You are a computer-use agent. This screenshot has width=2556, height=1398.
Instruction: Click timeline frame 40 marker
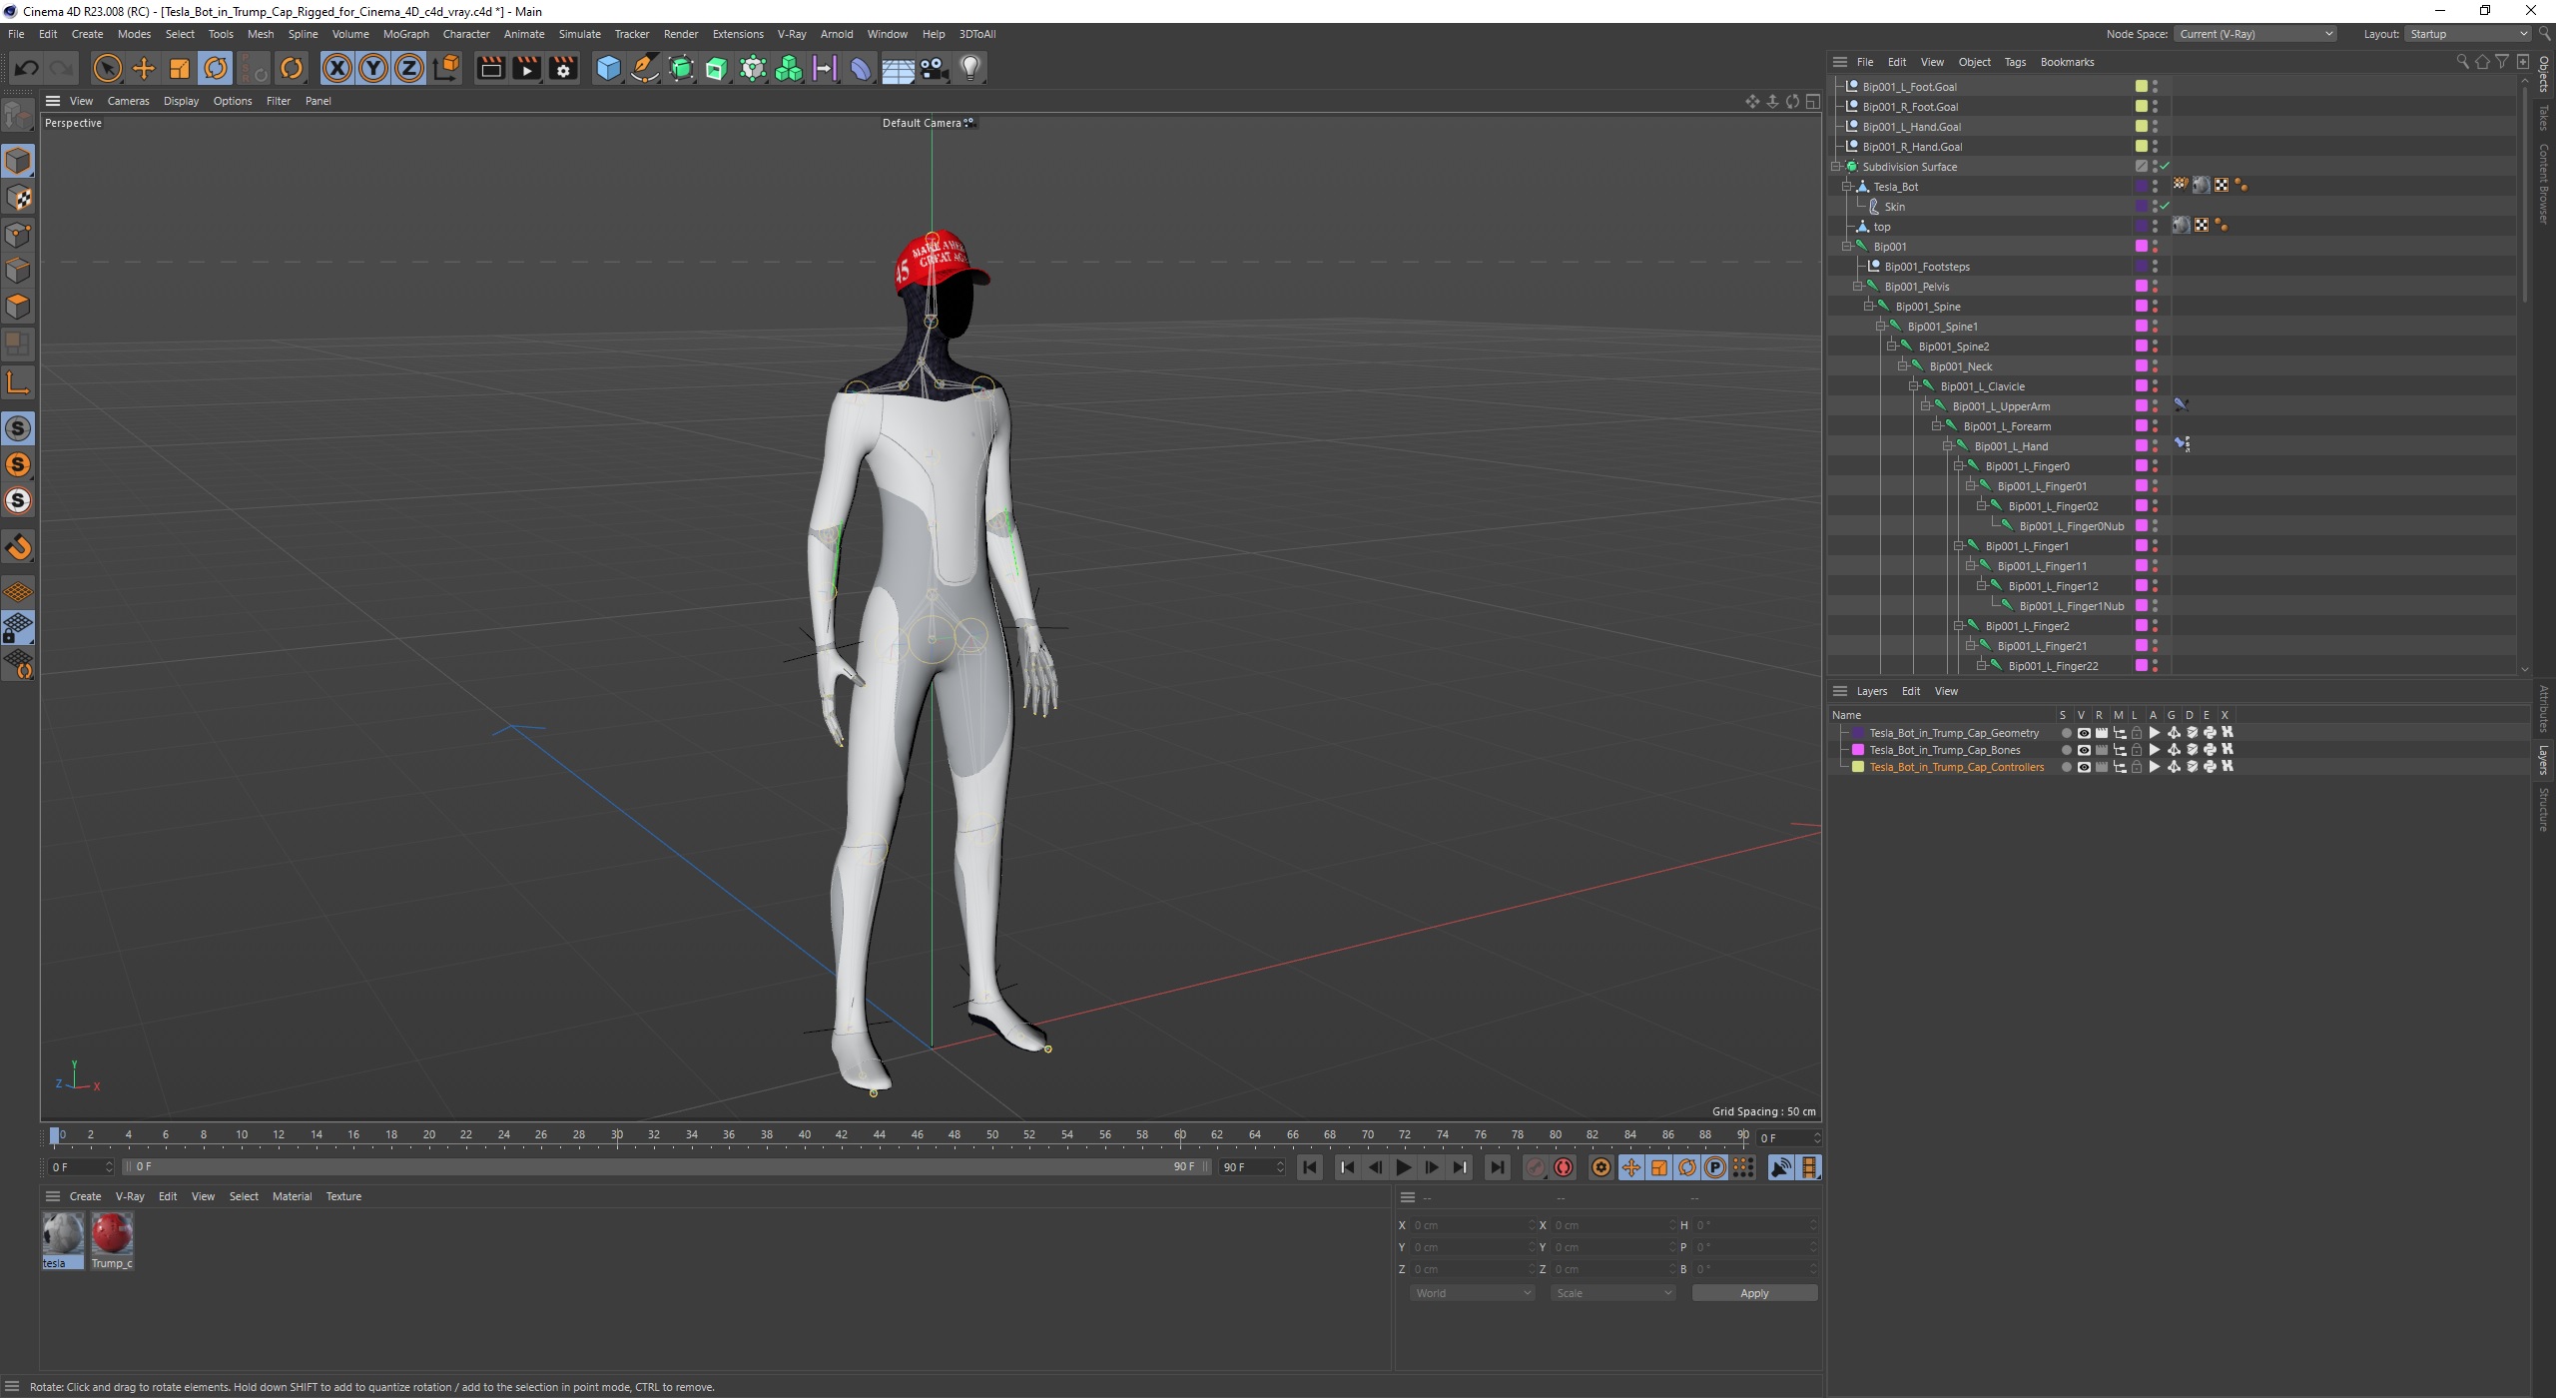(805, 1134)
